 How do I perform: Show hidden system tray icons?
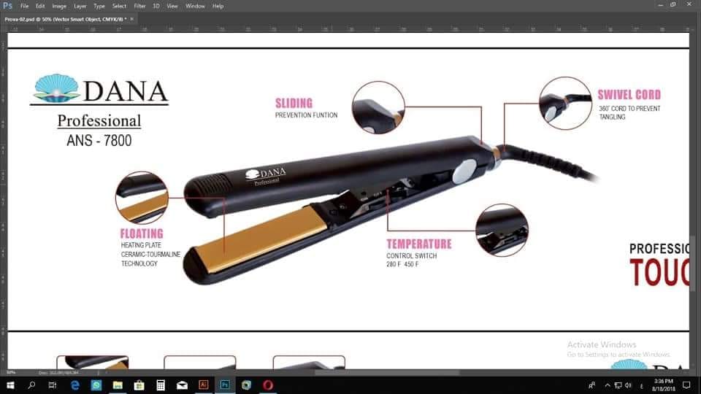tap(607, 385)
